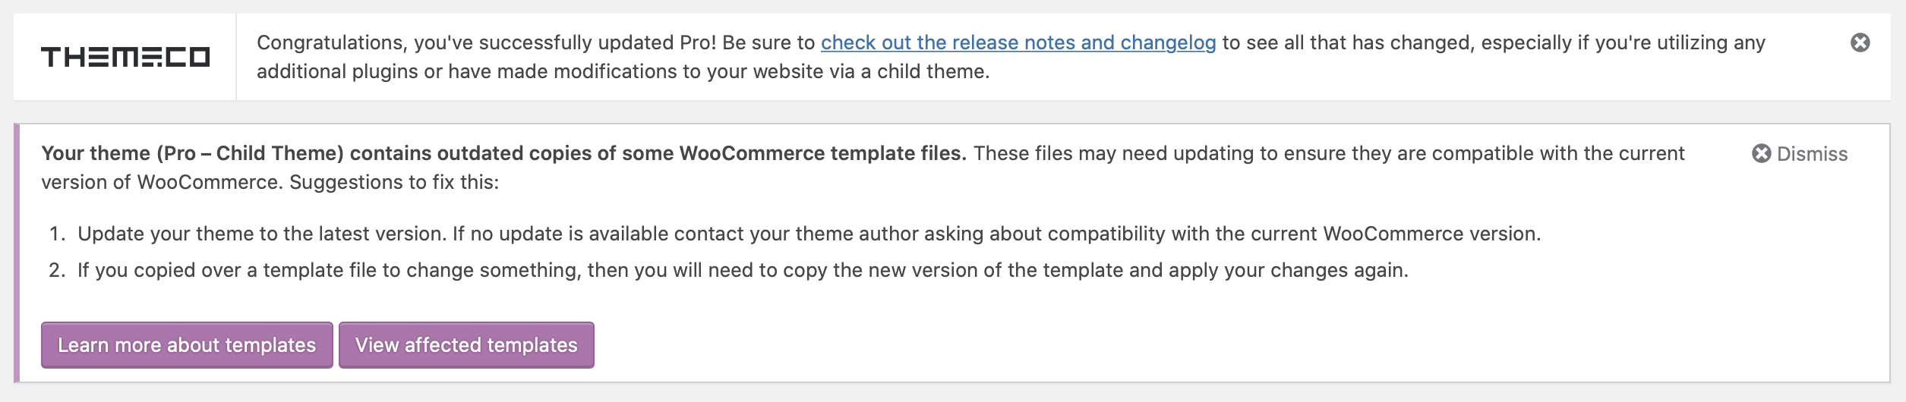Click the purple left border of WooCommerce notice
This screenshot has width=1906, height=402.
(x=16, y=253)
